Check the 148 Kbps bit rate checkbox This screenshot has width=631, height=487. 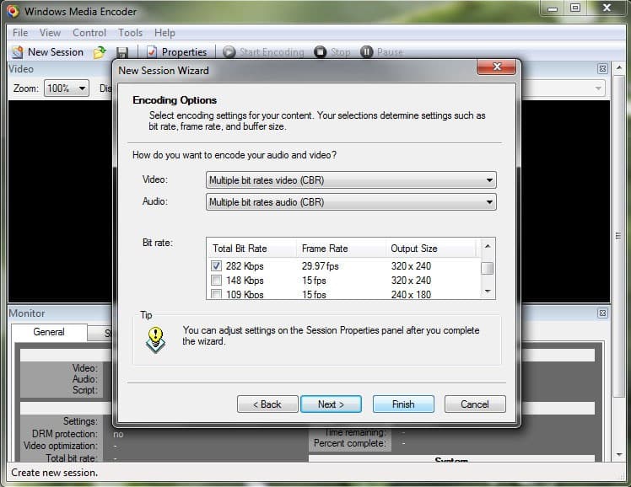(x=217, y=280)
